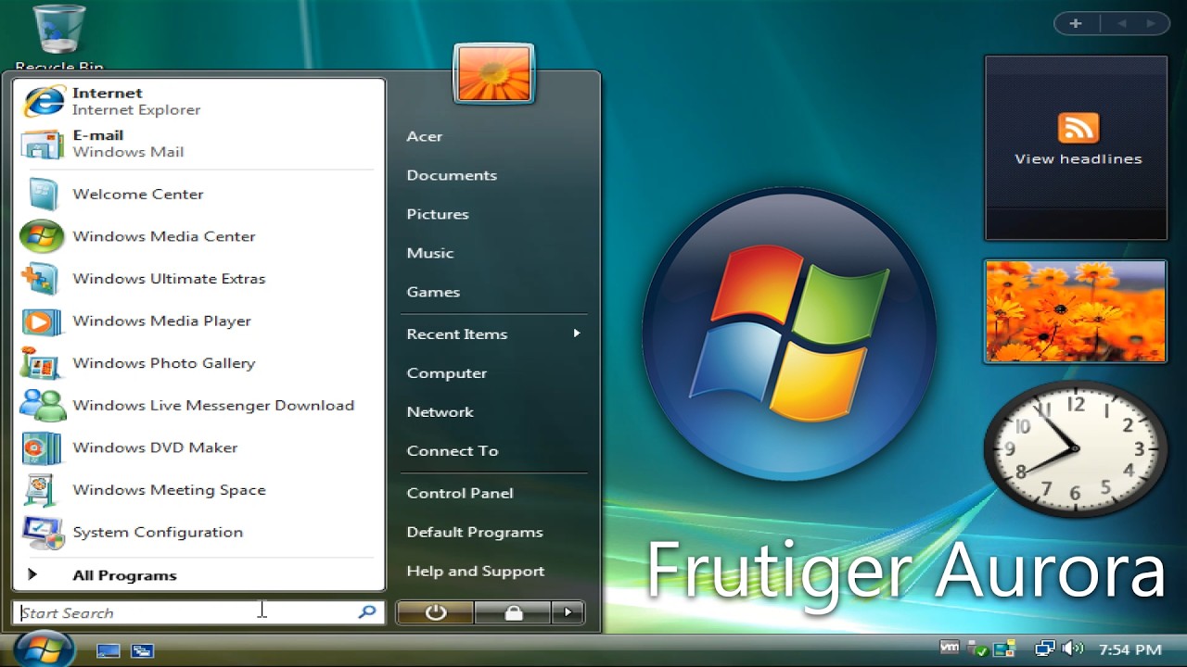The width and height of the screenshot is (1187, 667).
Task: Open Acer user folder
Action: pos(493,136)
